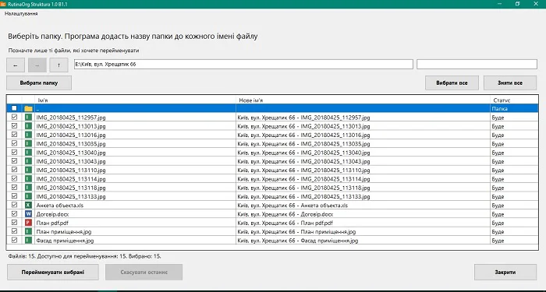
Task: Click the Статус column header
Action: click(514, 100)
